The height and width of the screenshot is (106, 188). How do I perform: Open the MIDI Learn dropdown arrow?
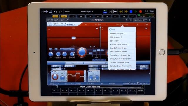click(58, 84)
